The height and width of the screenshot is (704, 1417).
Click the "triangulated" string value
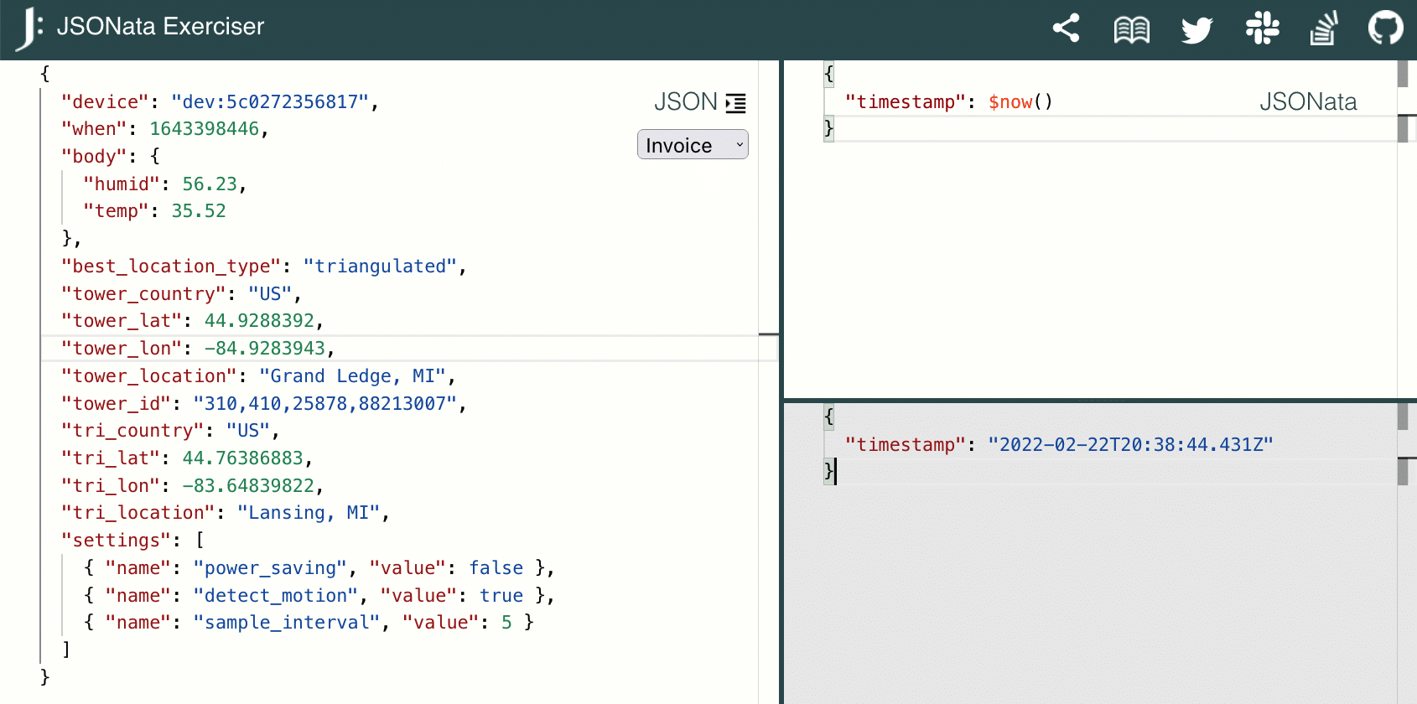pos(380,267)
